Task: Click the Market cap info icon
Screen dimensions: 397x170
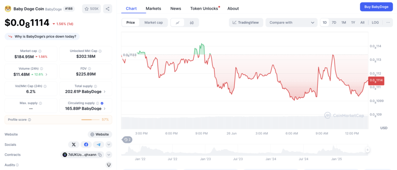Action: (x=40, y=51)
